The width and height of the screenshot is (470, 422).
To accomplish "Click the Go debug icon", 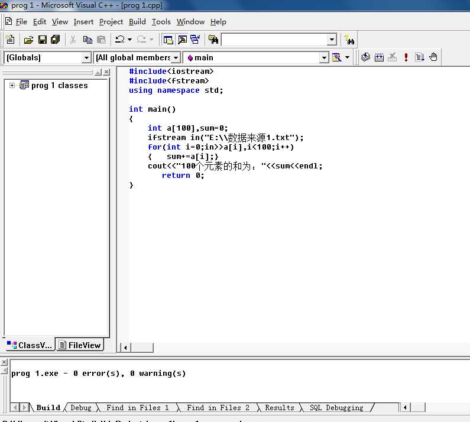I will (419, 57).
